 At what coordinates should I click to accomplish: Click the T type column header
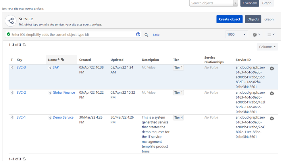pos(12,60)
